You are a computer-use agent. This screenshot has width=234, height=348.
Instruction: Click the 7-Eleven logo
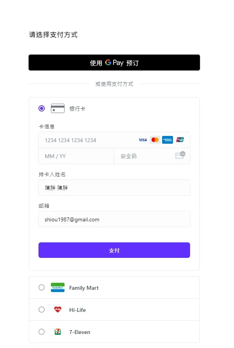coord(58,332)
